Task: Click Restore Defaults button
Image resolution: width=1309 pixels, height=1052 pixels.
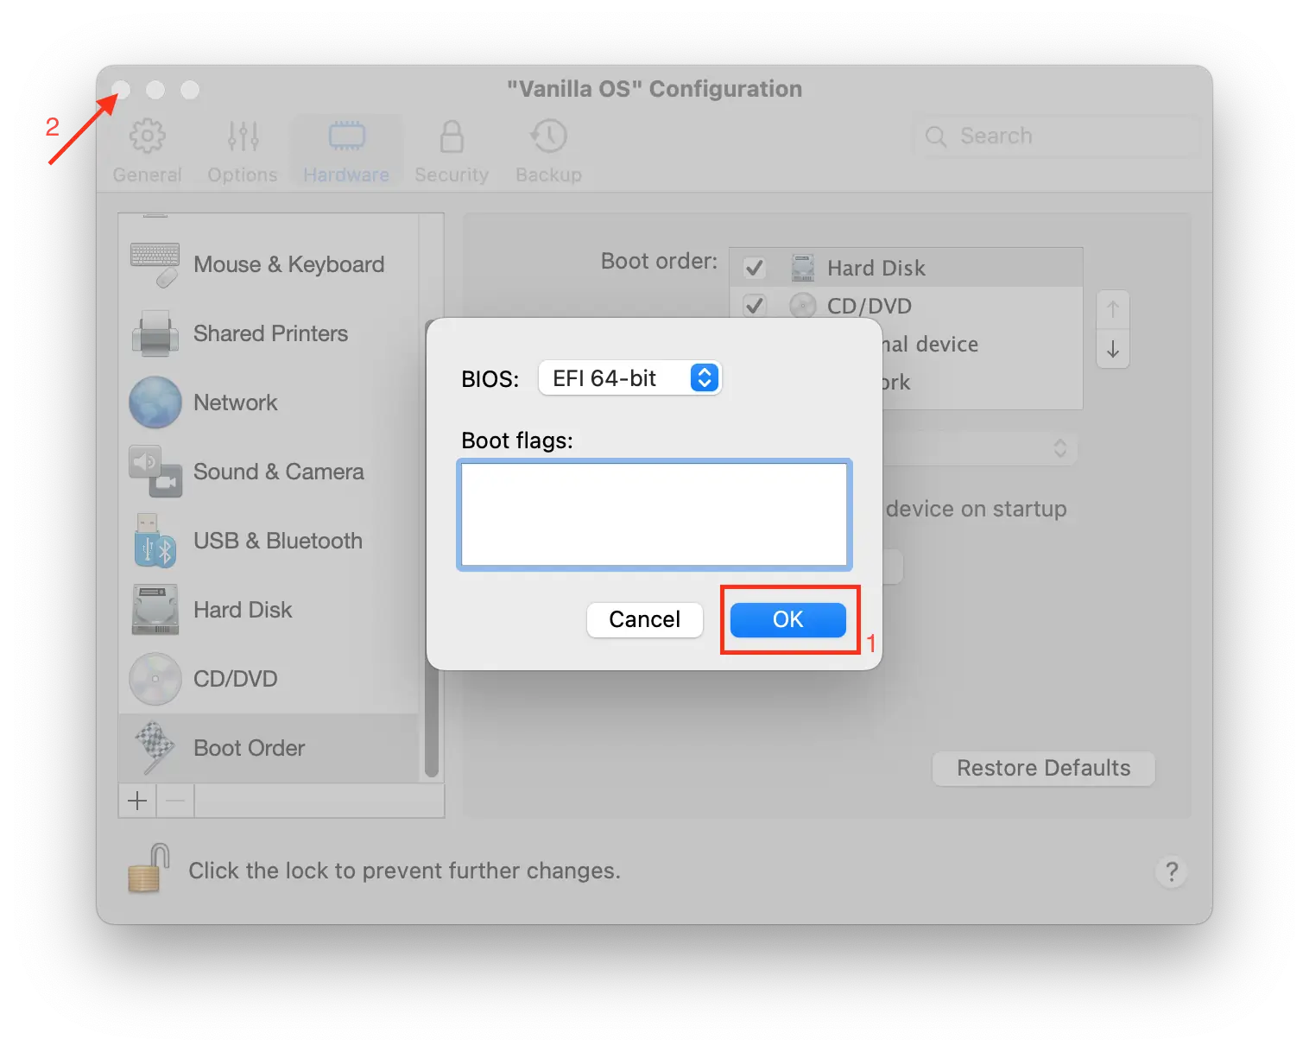Action: [x=1044, y=768]
